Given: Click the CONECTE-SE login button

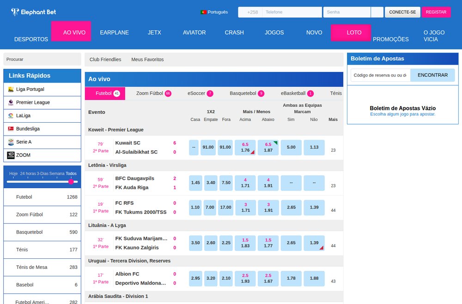Looking at the screenshot, I should 402,12.
